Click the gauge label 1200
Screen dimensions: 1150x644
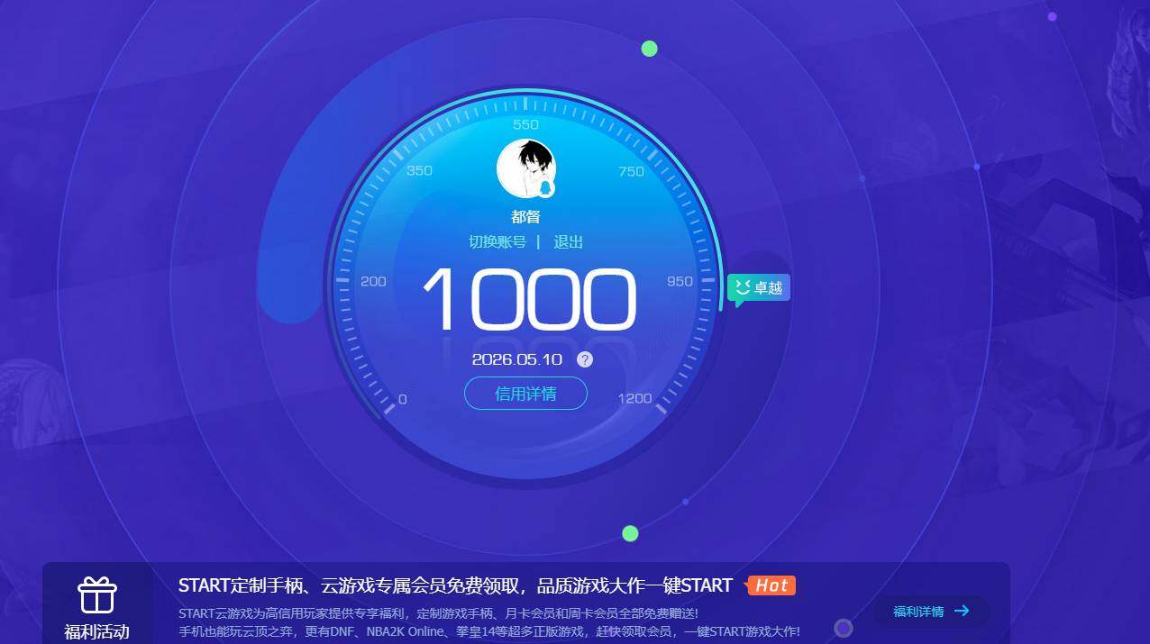click(x=634, y=398)
